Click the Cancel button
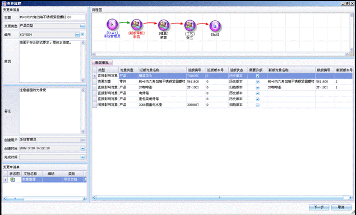This screenshot has width=356, height=215. click(341, 207)
